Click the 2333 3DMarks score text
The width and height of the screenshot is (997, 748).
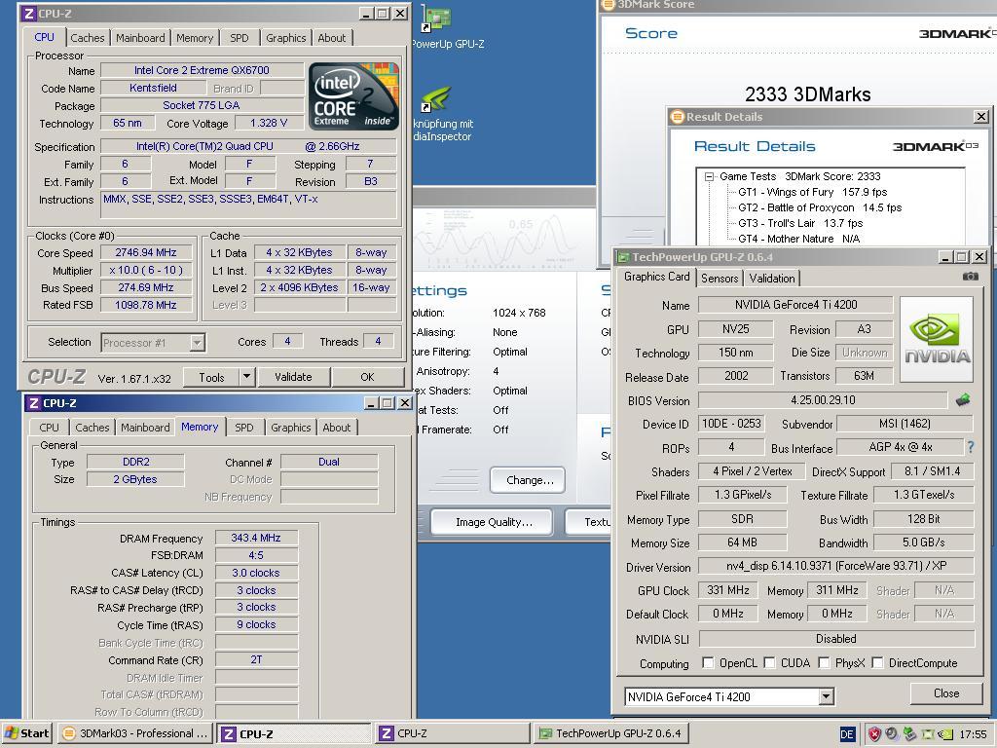[x=807, y=94]
